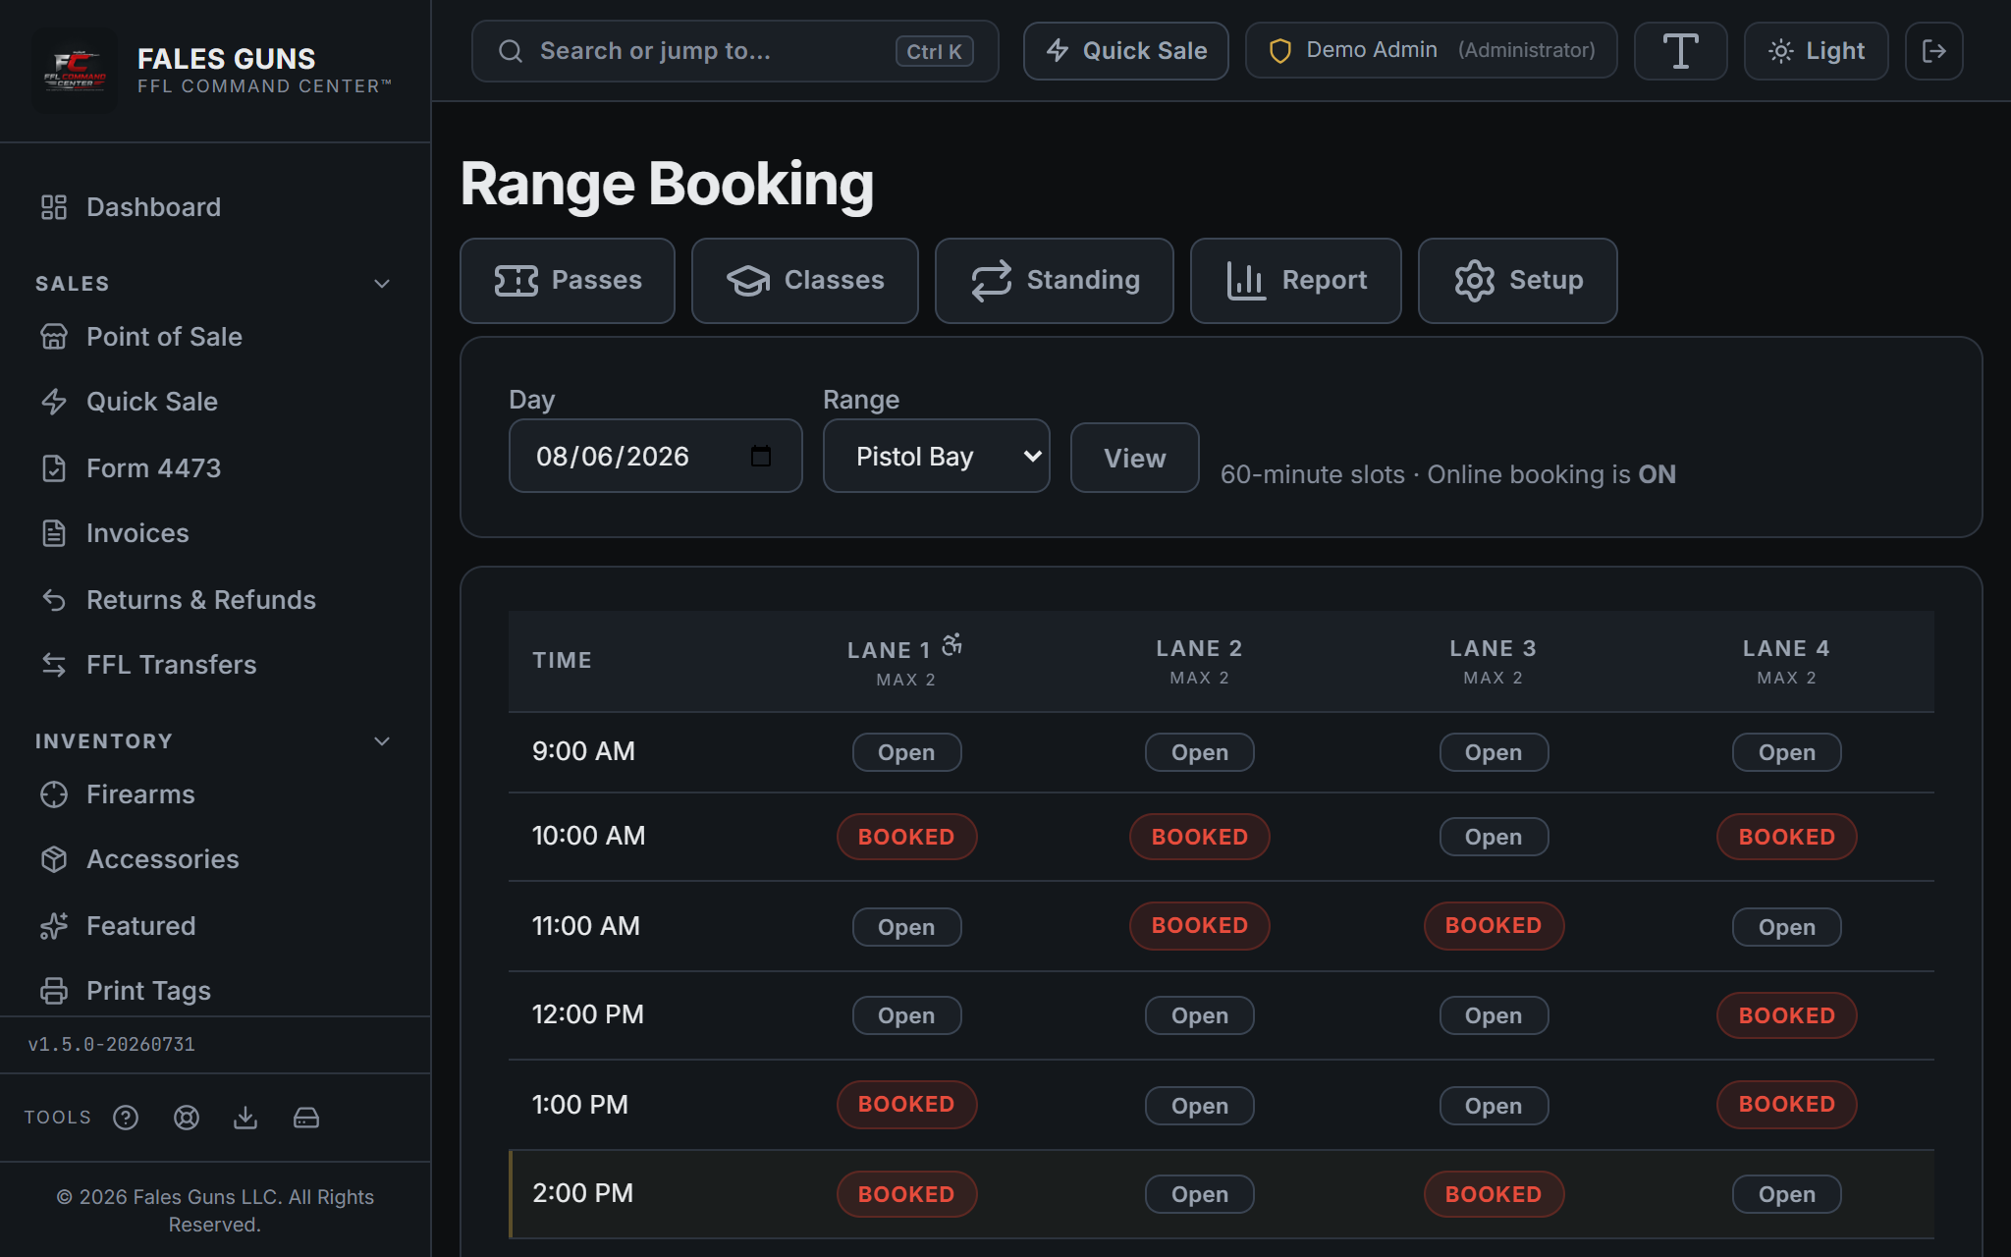The image size is (2011, 1257).
Task: Open the help question-mark tool icon
Action: [x=126, y=1118]
